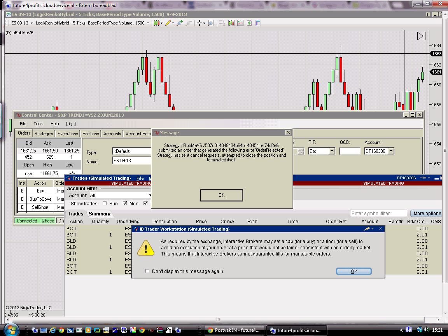Image resolution: width=448 pixels, height=336 pixels.
Task: Expand the TIF Gtc dropdown
Action: 332,151
